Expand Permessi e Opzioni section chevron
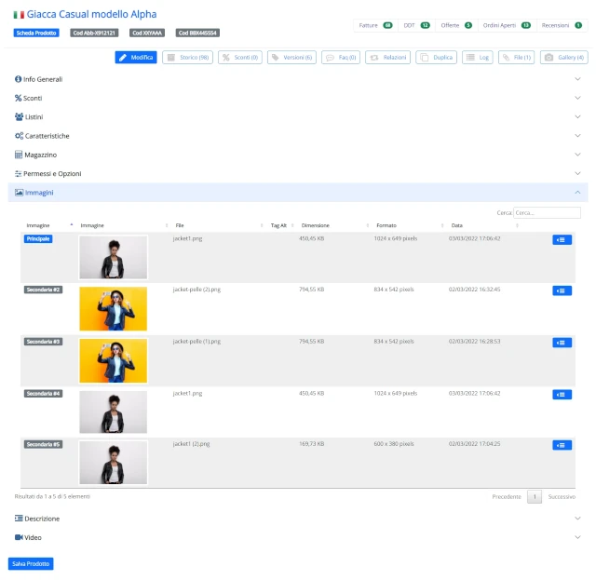This screenshot has width=596, height=580. point(577,174)
